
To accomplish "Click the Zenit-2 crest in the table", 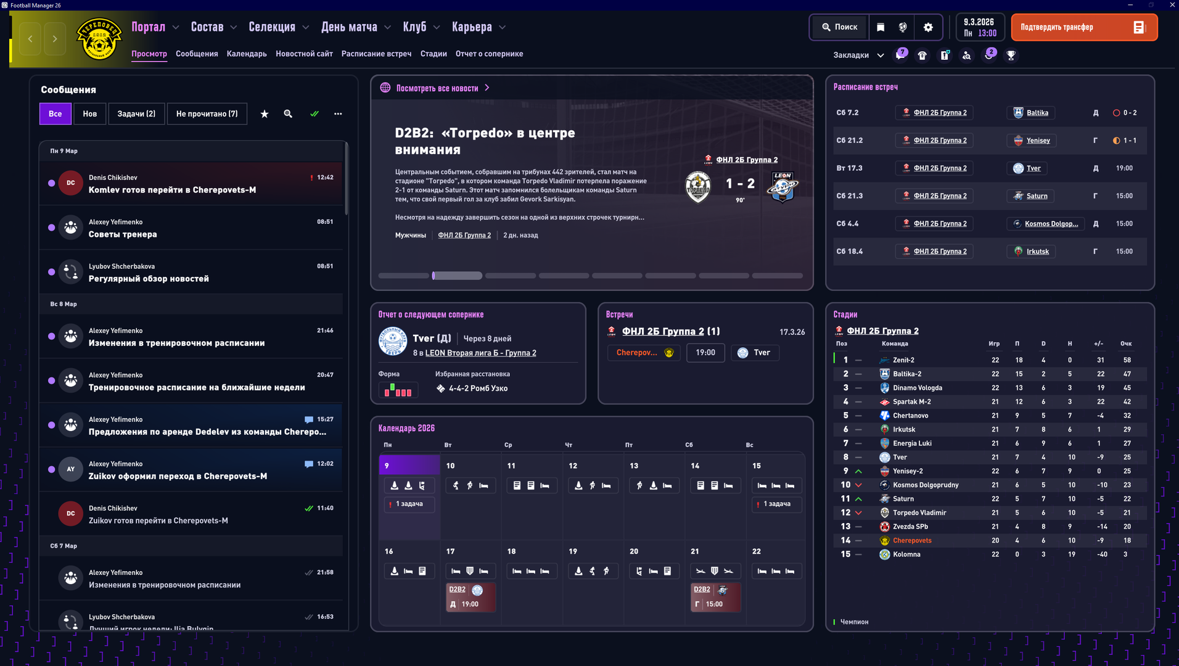I will point(884,360).
